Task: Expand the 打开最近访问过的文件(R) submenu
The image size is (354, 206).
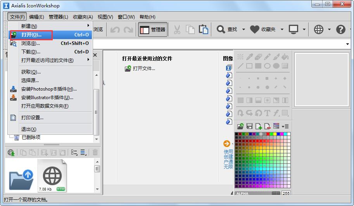Action: pyautogui.click(x=88, y=60)
